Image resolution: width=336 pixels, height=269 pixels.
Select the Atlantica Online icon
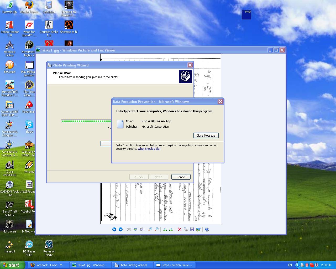10,49
